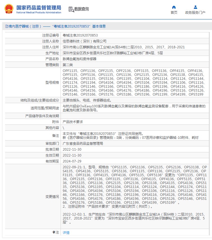Click the 变更情况 row label
This screenshot has width=212, height=240.
click(x=52, y=197)
